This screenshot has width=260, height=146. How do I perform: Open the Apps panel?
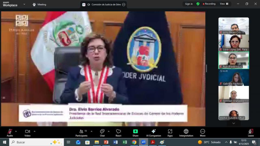[x=170, y=132]
